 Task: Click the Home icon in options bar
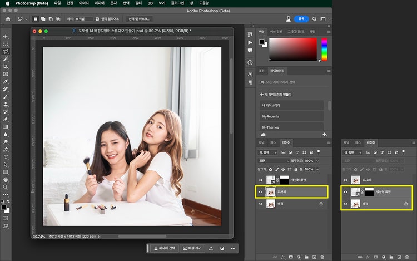tap(8, 18)
